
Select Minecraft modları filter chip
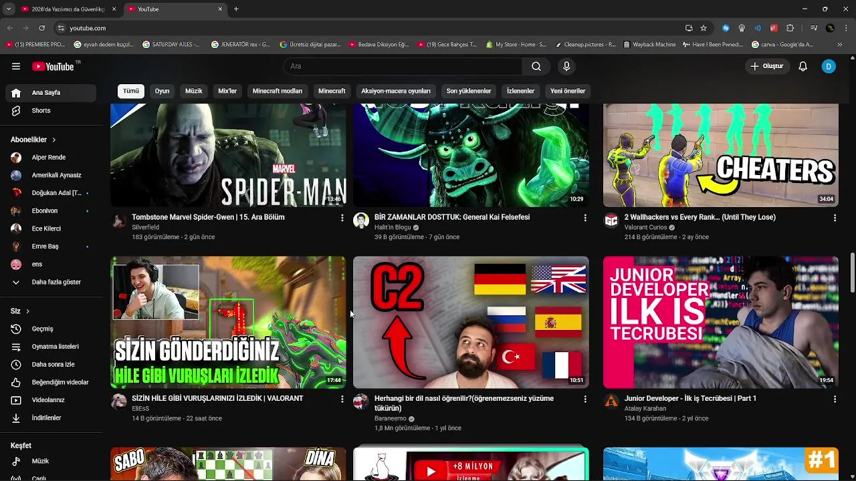pyautogui.click(x=278, y=91)
